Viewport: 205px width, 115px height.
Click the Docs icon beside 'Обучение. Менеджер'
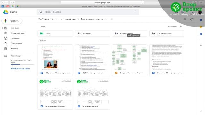[x=42, y=73]
